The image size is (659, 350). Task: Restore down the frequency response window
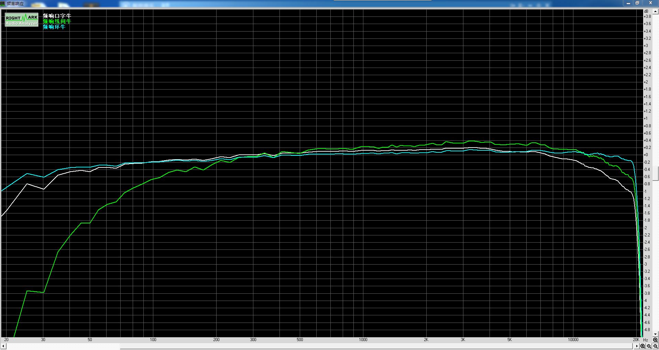[x=638, y=3]
